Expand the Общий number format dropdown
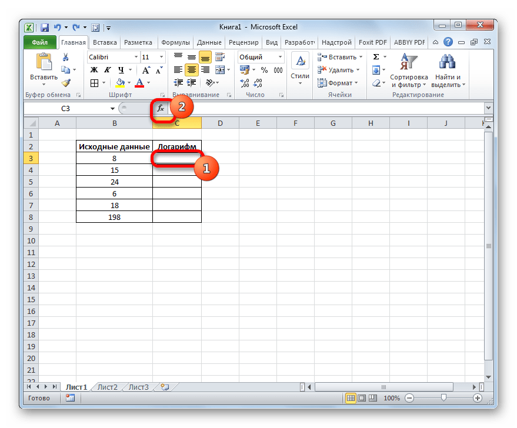Viewport: 517px width, 428px height. pyautogui.click(x=280, y=57)
